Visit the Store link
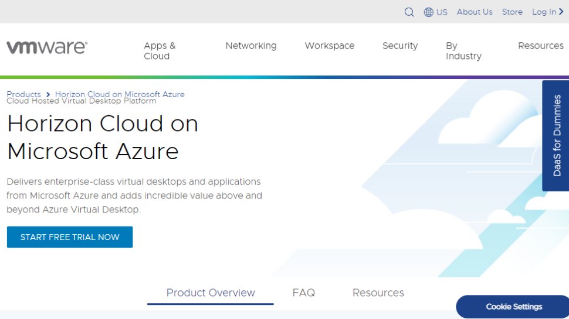This screenshot has width=569, height=319. (512, 12)
